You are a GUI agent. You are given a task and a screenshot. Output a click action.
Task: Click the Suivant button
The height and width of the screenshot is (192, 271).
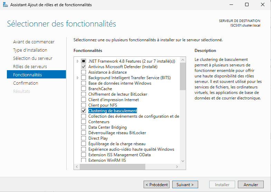(185, 185)
